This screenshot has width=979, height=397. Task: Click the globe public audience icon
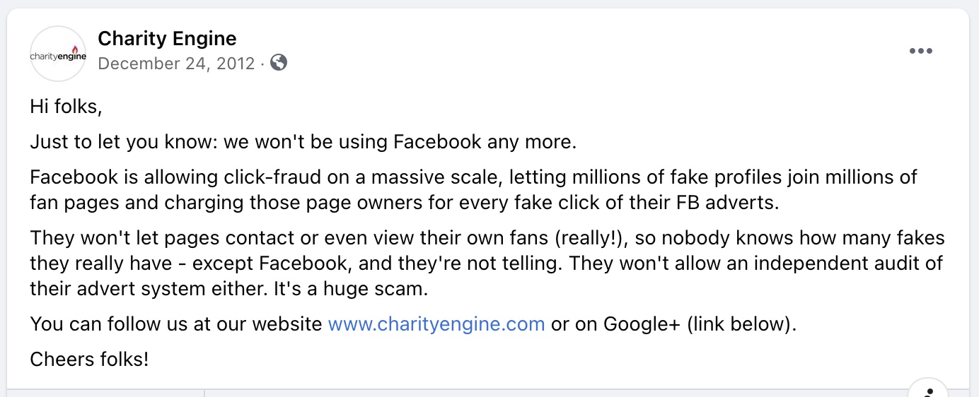[279, 63]
